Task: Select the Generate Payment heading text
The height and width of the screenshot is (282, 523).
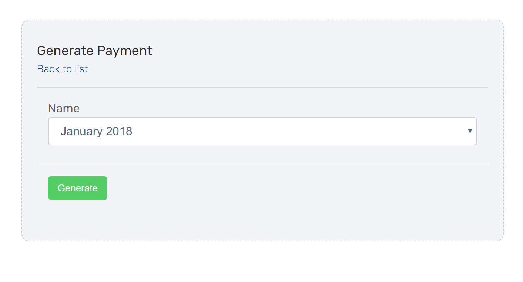Action: tap(95, 51)
